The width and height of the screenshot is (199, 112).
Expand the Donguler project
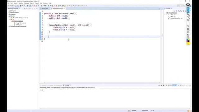tap(8, 11)
